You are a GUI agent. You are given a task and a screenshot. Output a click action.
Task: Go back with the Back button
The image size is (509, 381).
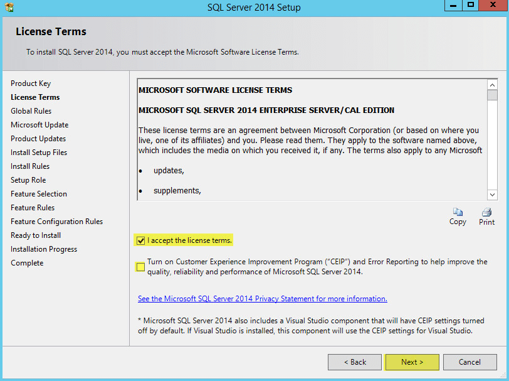coord(355,362)
